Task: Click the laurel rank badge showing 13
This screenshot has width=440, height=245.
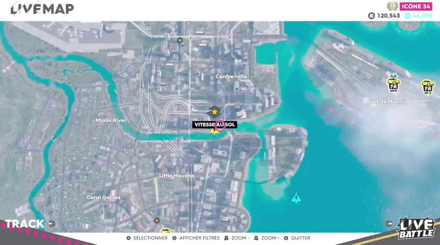Action: tap(392, 6)
